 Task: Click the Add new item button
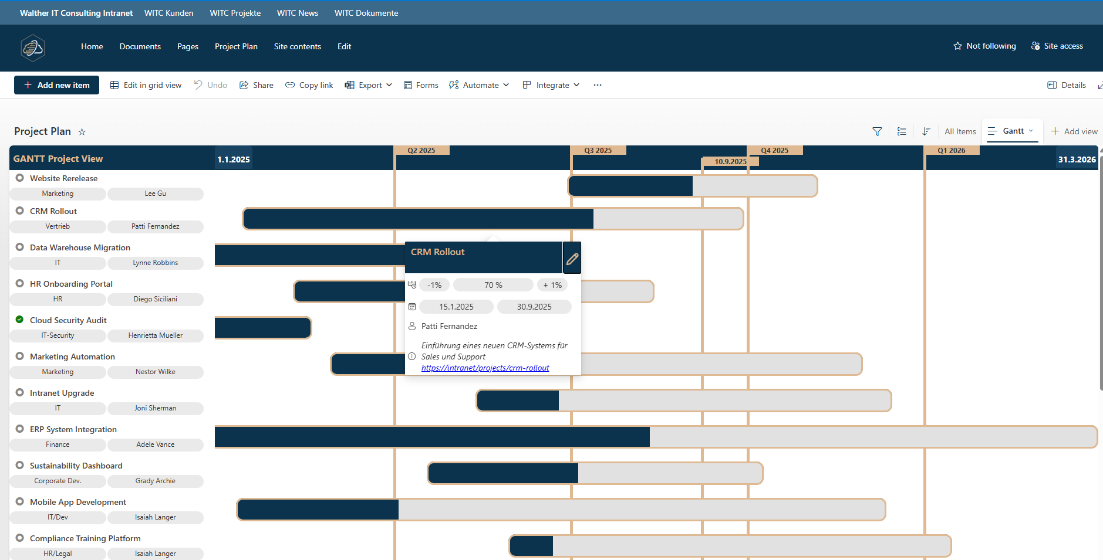click(56, 85)
